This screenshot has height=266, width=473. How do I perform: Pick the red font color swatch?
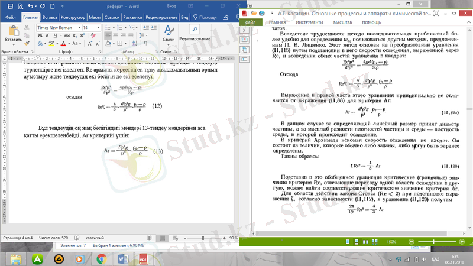pyautogui.click(x=63, y=44)
